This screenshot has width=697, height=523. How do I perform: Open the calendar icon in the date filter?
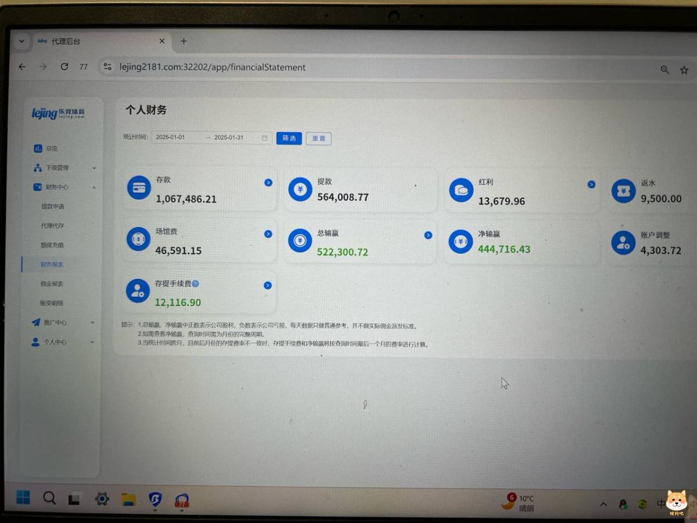(x=264, y=138)
